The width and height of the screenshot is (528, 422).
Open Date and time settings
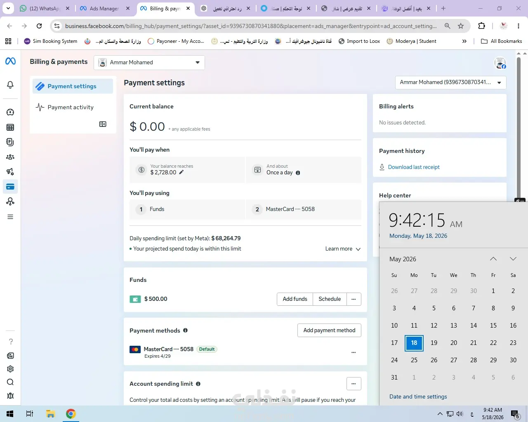[x=418, y=396]
